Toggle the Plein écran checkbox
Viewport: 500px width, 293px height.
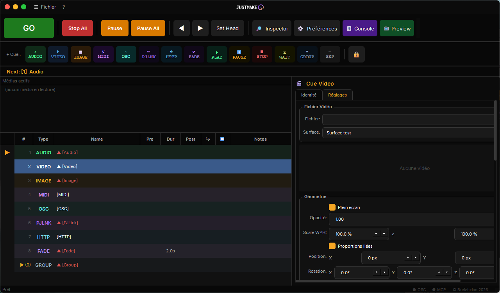332,207
